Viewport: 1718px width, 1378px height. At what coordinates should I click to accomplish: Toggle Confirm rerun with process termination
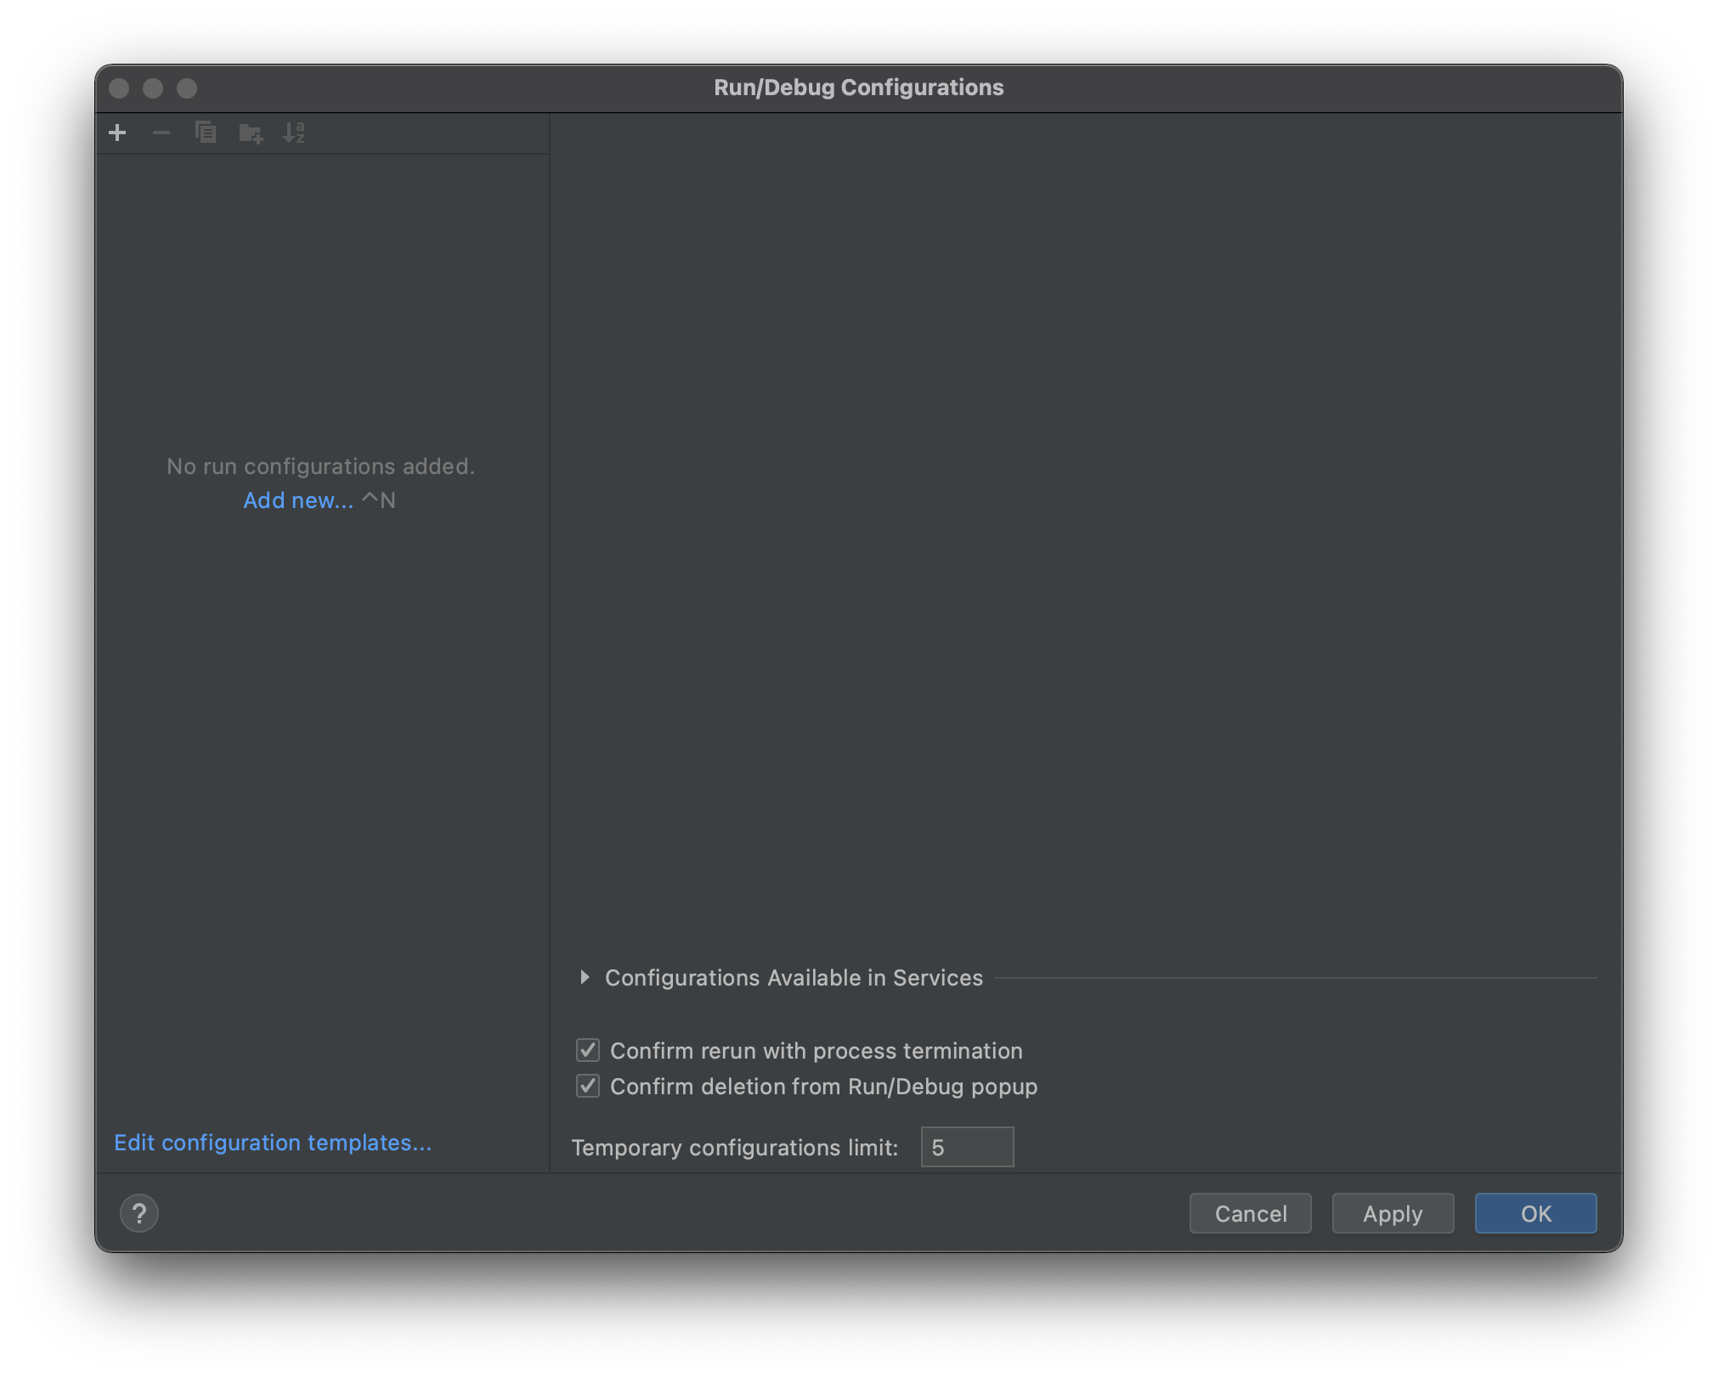click(x=588, y=1050)
